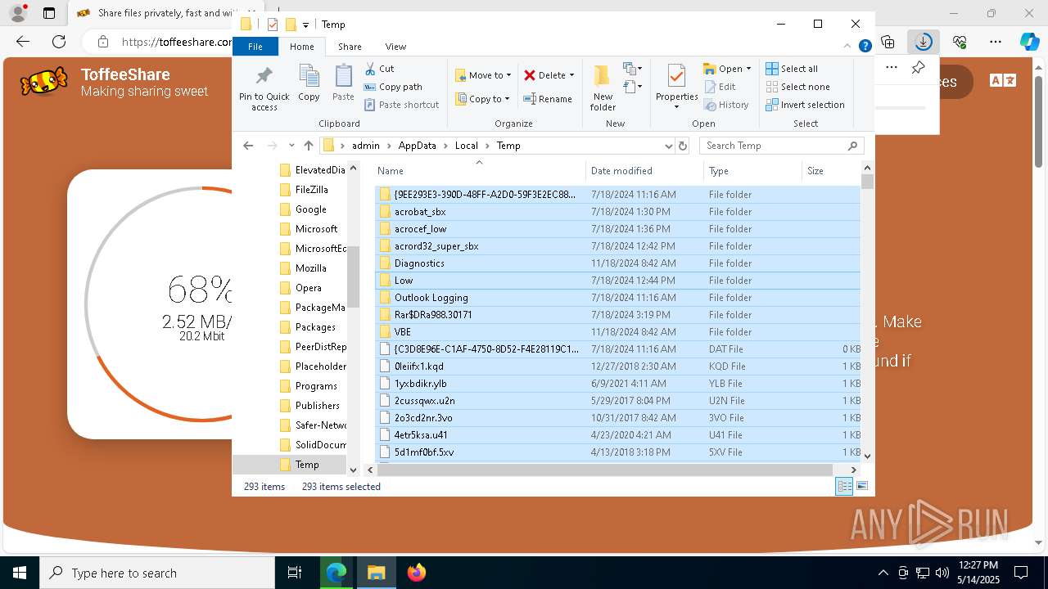1048x589 pixels.
Task: Click AppData in the address breadcrumb
Action: pyautogui.click(x=417, y=146)
